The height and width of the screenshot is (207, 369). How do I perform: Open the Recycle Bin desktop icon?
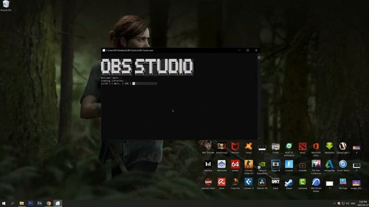tap(6, 6)
